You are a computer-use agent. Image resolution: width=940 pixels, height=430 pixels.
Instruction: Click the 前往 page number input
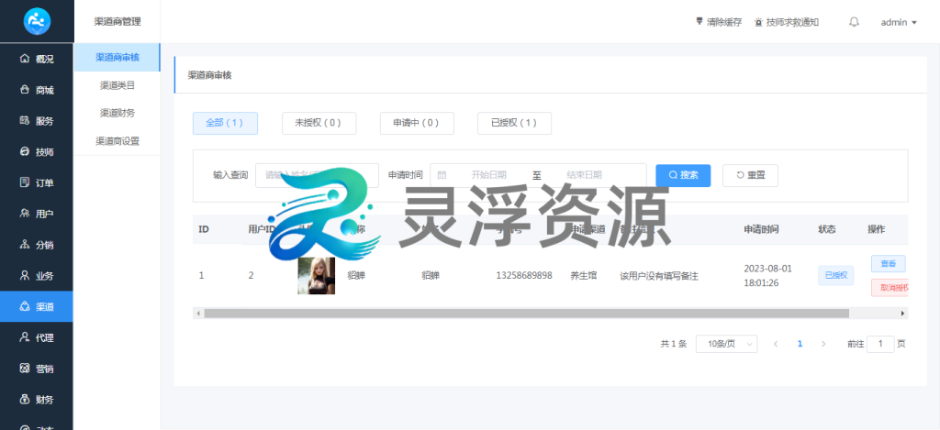pos(880,344)
